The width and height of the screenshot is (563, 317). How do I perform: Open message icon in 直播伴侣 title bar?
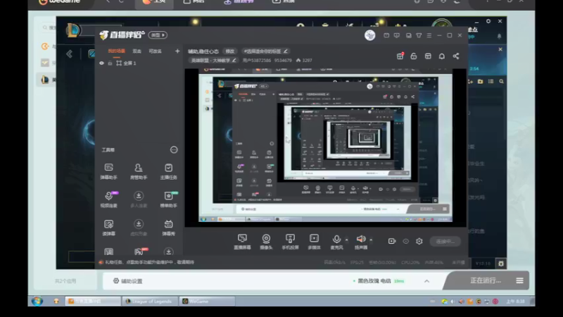click(x=386, y=35)
